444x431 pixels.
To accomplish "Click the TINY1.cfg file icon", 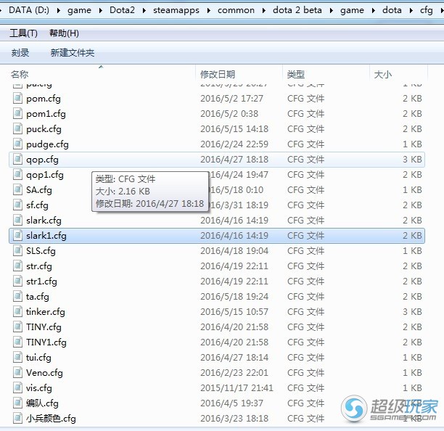I will (17, 342).
